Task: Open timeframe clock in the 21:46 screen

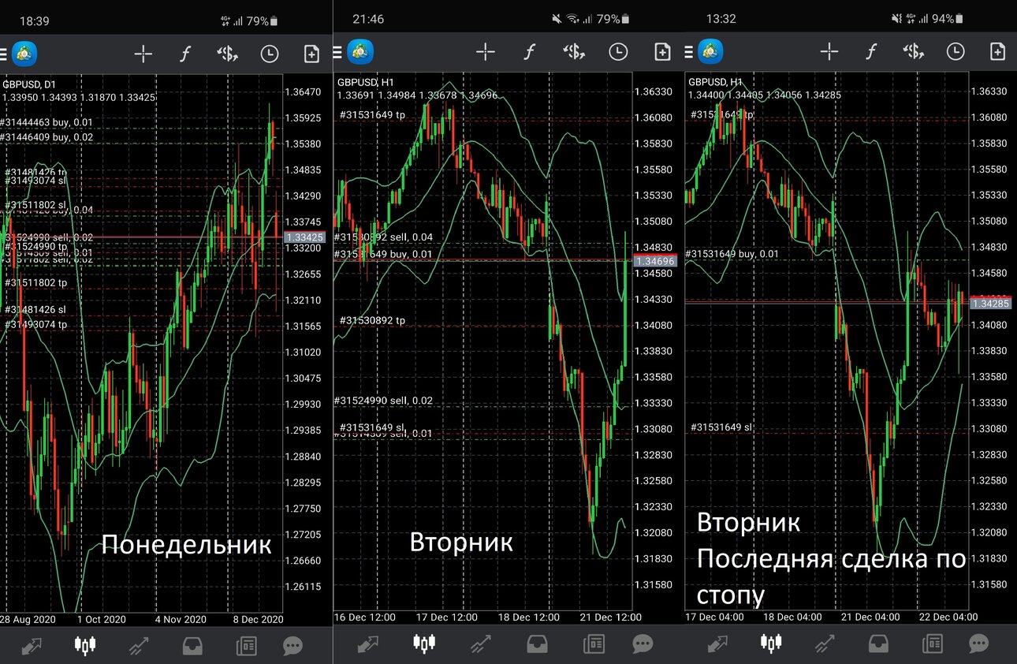Action: (x=618, y=52)
